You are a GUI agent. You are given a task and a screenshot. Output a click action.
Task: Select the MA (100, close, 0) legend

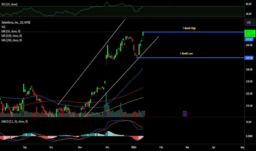click(12, 36)
